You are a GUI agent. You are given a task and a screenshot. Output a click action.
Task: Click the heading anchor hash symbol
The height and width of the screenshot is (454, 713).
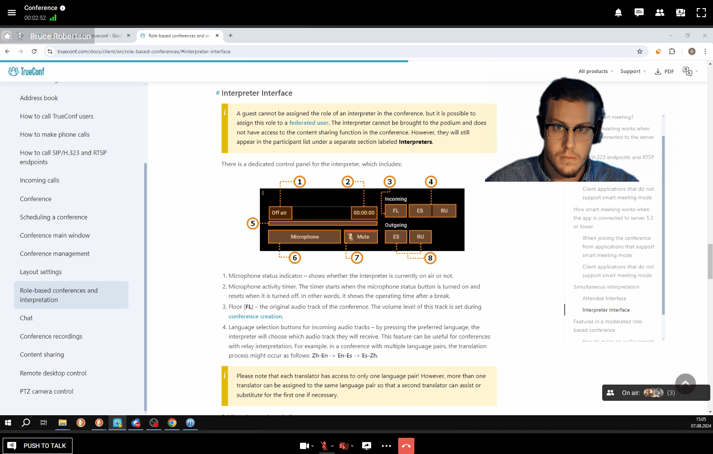click(x=218, y=93)
